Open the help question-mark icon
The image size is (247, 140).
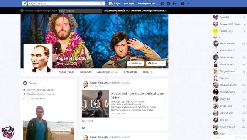[183, 3]
